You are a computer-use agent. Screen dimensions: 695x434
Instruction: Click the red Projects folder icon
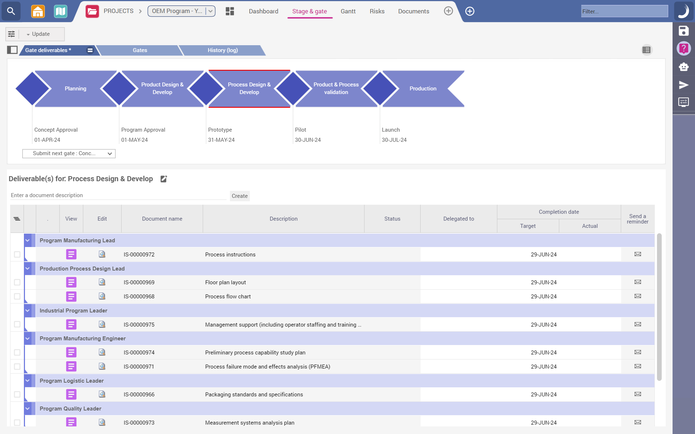tap(92, 11)
